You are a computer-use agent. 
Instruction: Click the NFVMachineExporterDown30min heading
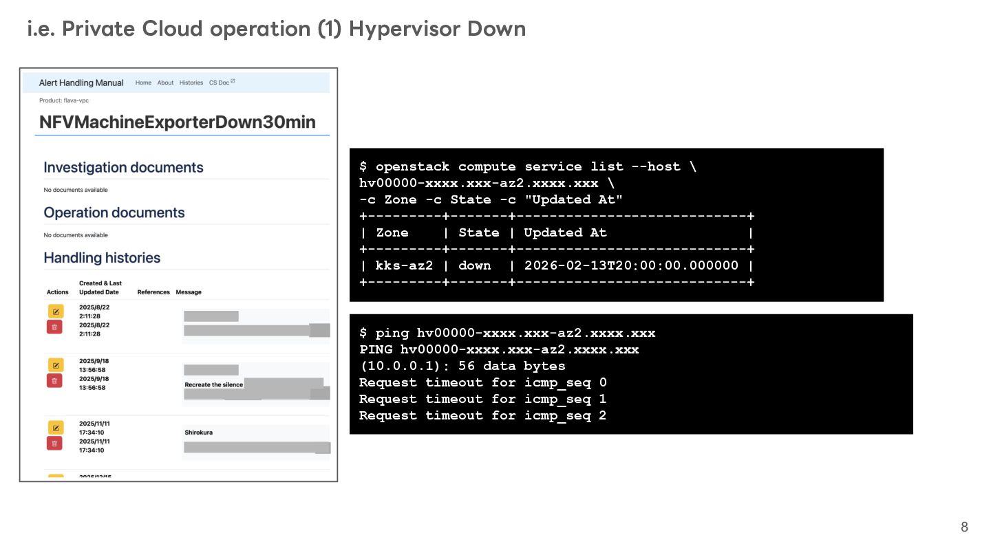click(178, 122)
